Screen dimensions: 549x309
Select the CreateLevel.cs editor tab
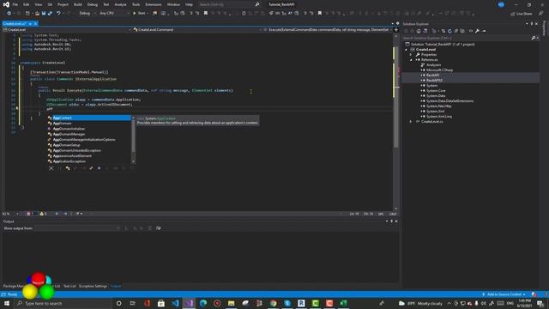(15, 24)
